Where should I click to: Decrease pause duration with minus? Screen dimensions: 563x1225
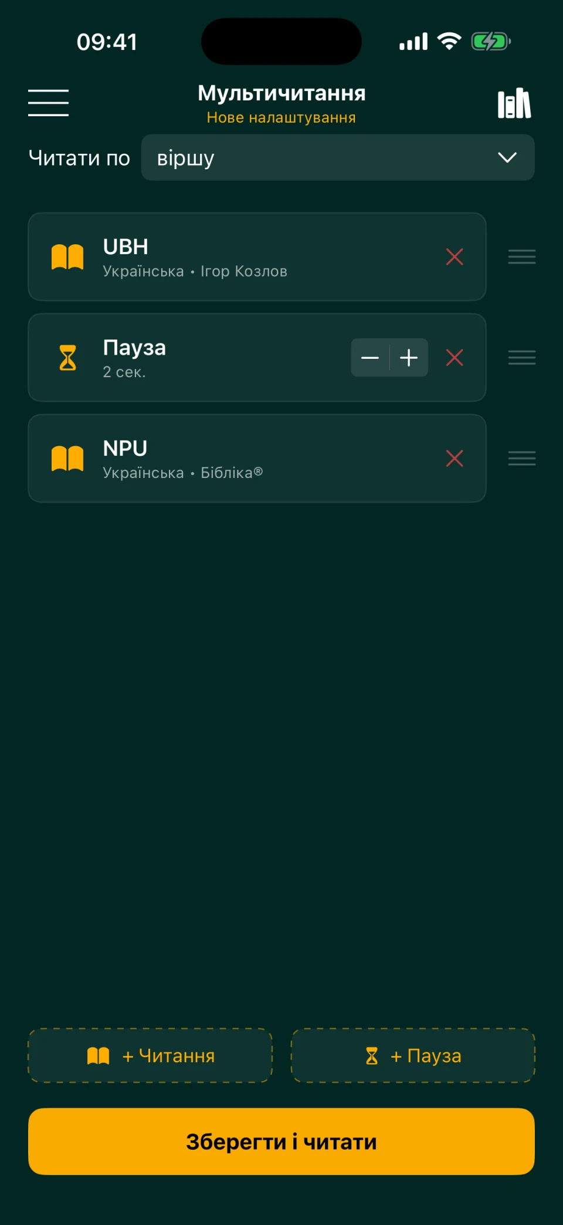click(370, 358)
